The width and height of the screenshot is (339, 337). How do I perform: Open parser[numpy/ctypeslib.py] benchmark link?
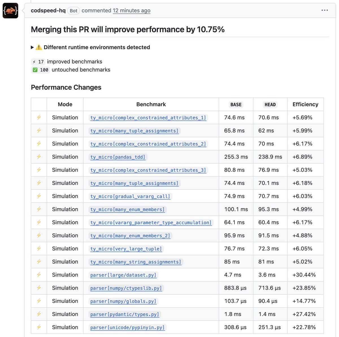point(126,288)
